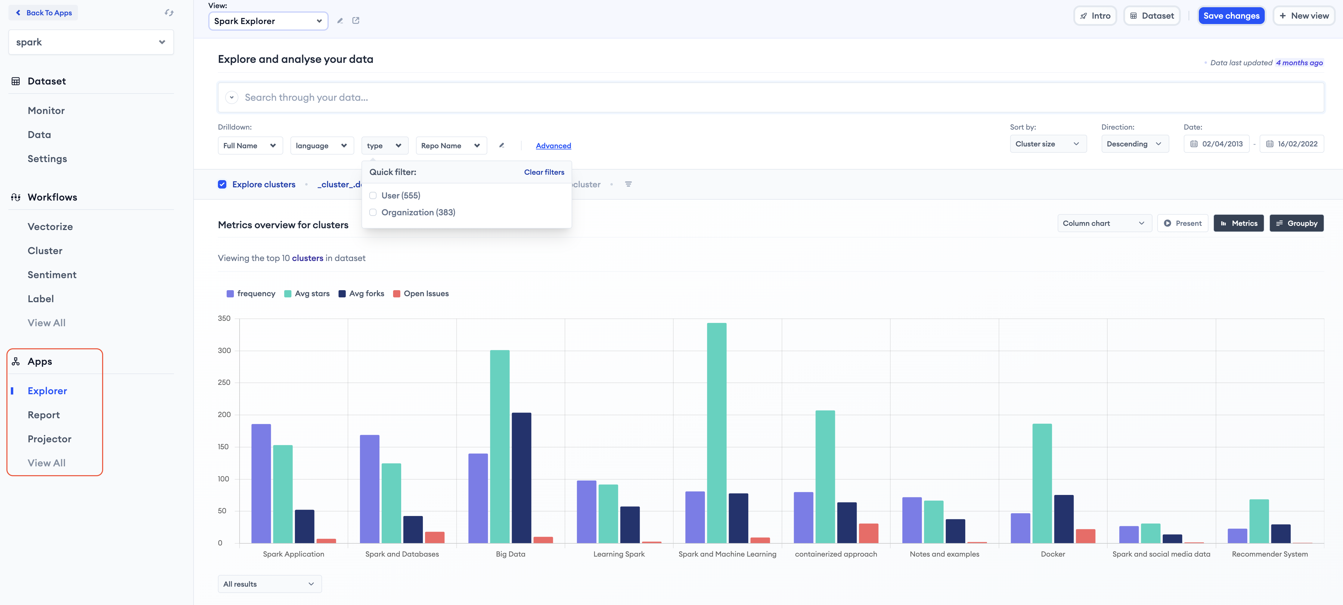Click the filter lines icon in the cluster bar
Viewport: 1343px width, 605px height.
click(x=628, y=184)
